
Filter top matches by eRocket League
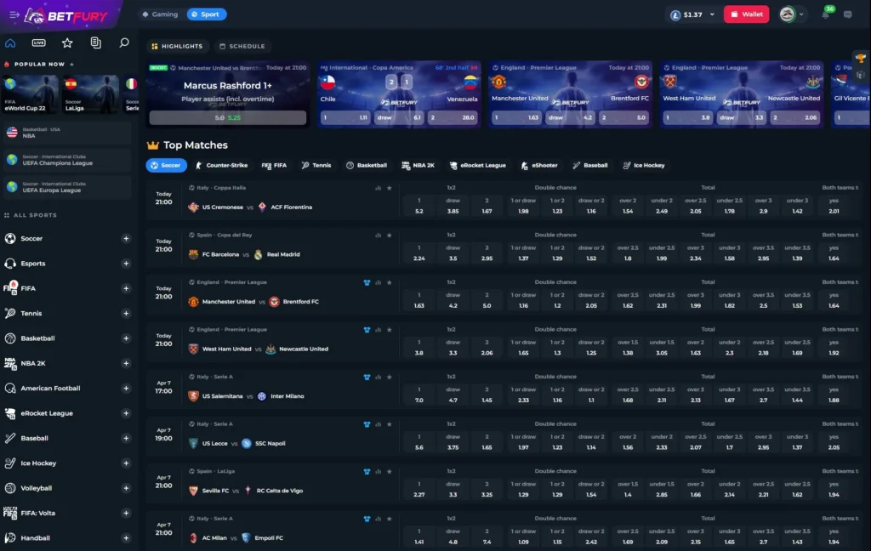(x=478, y=166)
